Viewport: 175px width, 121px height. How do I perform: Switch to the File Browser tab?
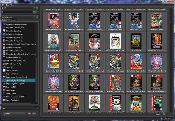click(x=12, y=20)
